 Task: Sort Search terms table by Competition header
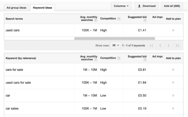click(x=108, y=19)
